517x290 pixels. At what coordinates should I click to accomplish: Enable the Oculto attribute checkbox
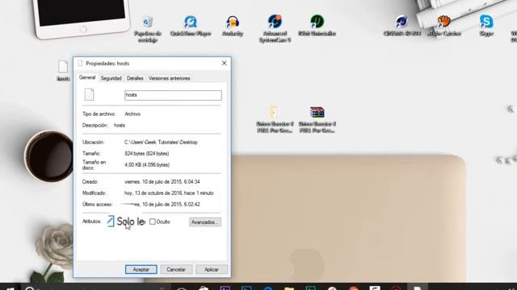(153, 222)
